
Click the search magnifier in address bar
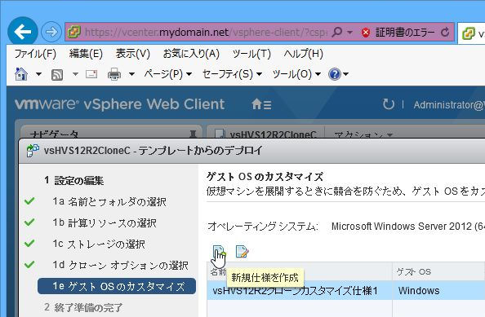(x=337, y=32)
